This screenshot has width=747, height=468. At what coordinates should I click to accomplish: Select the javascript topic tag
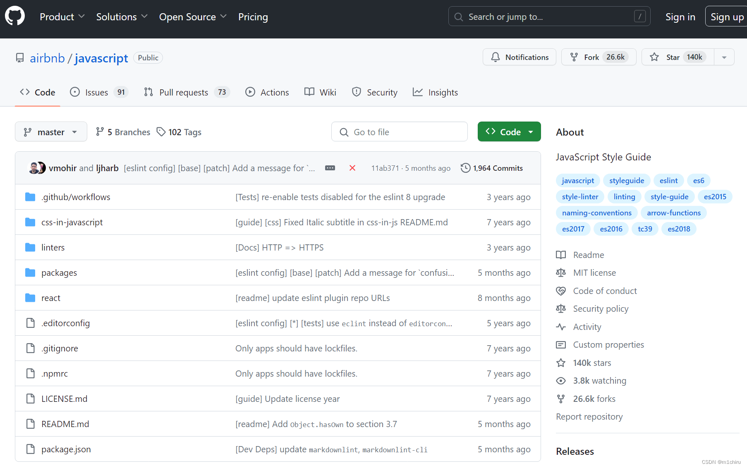click(x=578, y=180)
